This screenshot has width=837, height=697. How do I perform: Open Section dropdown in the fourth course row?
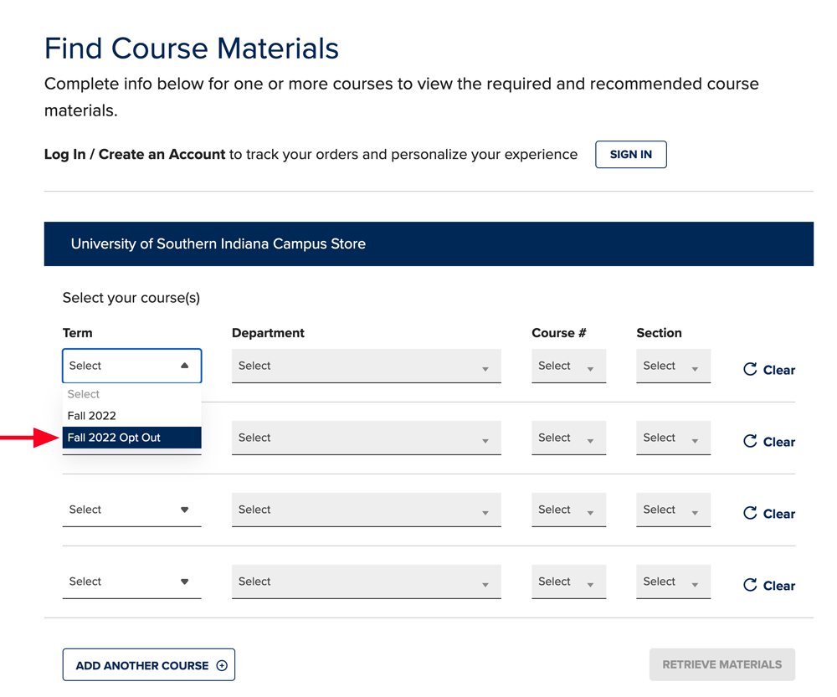click(x=673, y=582)
